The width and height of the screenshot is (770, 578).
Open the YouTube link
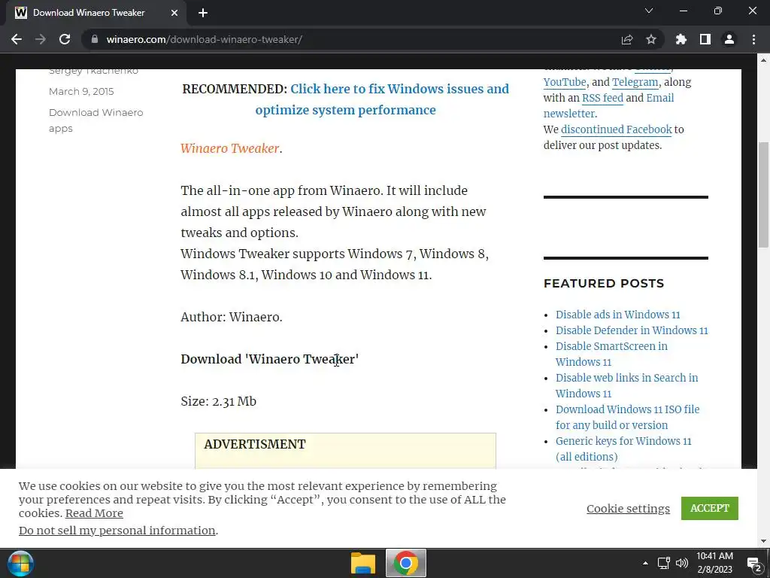565,82
